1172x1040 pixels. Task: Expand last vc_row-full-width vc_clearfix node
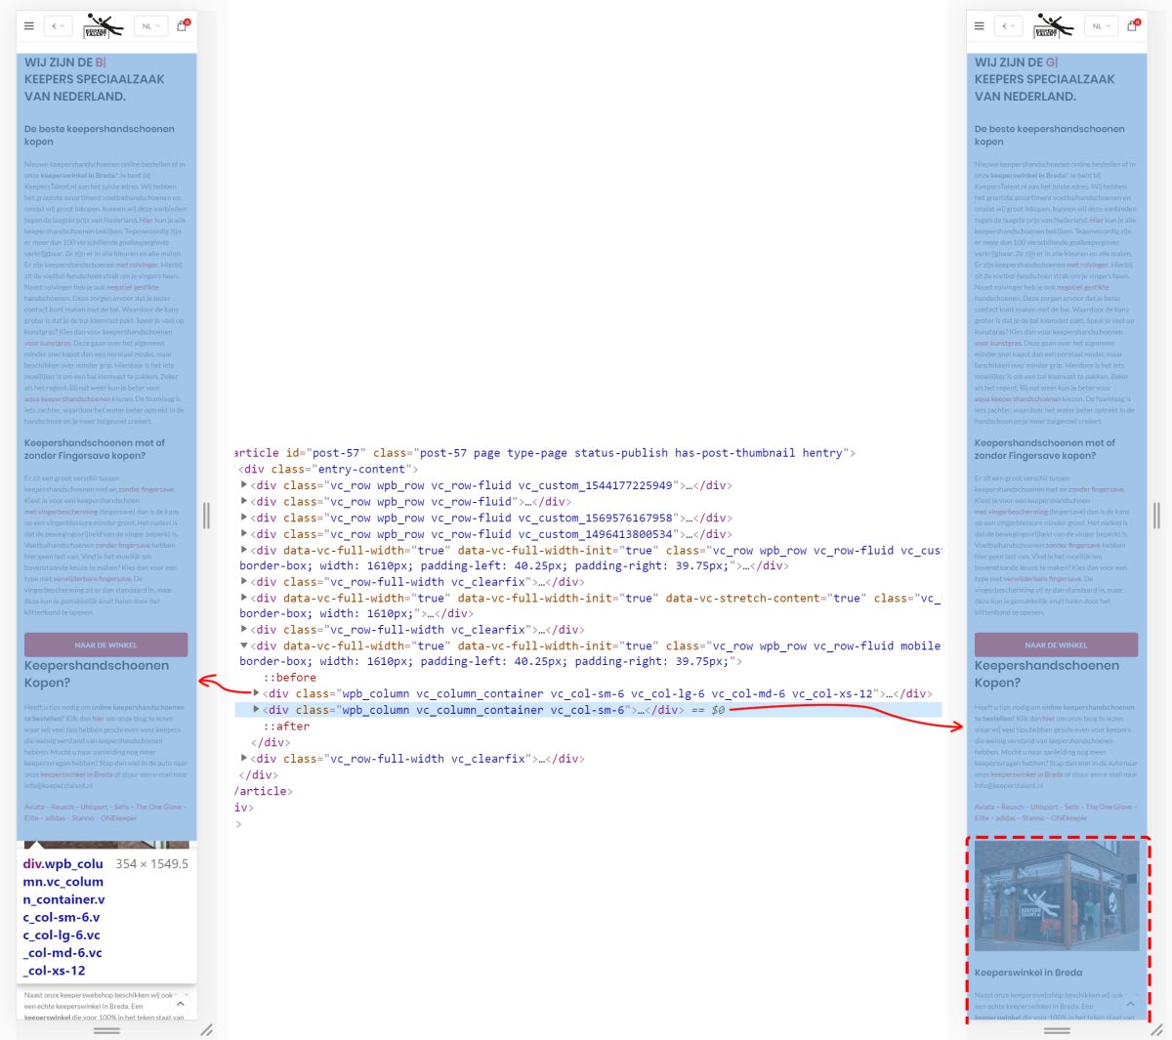coord(244,759)
